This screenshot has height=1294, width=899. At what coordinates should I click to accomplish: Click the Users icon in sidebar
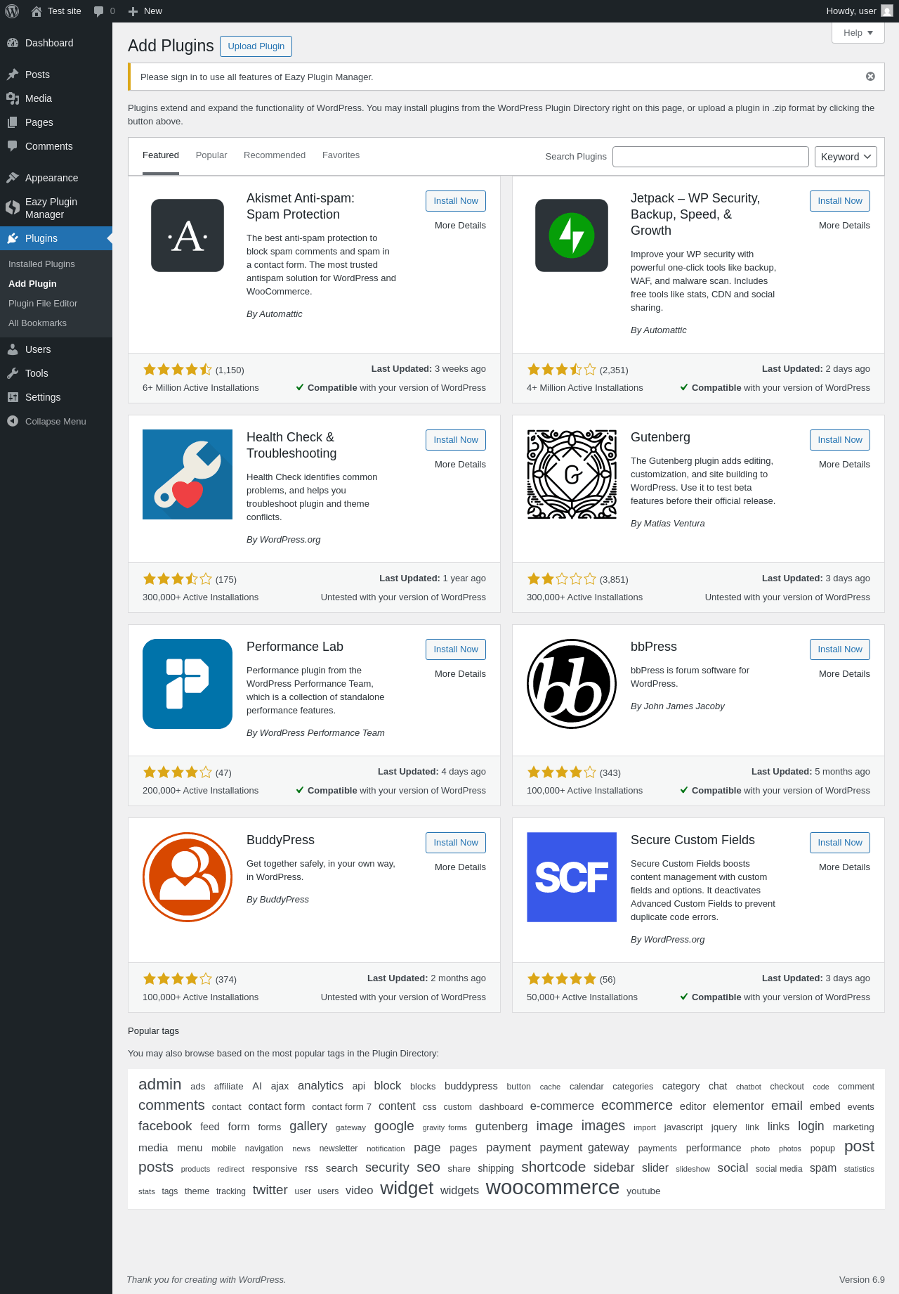pos(13,349)
